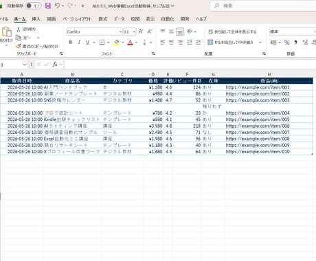Click the Copy (コピー) button
The image size is (316, 261).
pyautogui.click(x=23, y=38)
